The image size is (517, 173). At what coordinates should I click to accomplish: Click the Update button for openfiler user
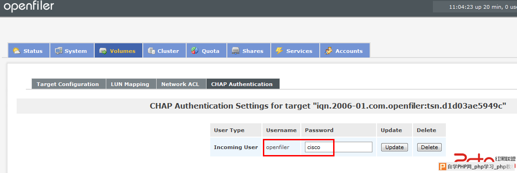(395, 147)
